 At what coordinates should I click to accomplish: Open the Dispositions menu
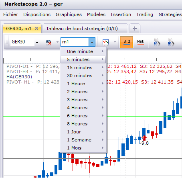click(x=37, y=14)
